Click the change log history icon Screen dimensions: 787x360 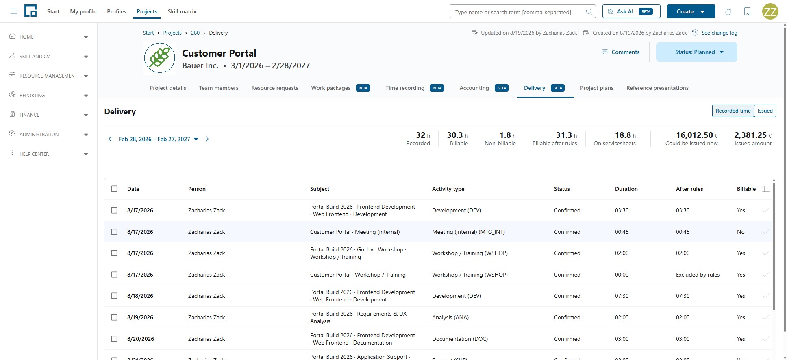[x=695, y=33]
